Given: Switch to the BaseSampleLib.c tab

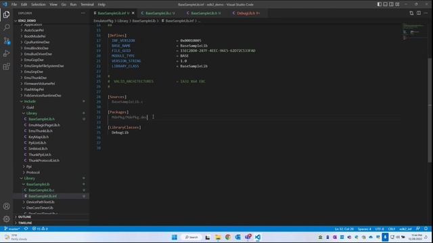Looking at the screenshot, I should (x=158, y=13).
